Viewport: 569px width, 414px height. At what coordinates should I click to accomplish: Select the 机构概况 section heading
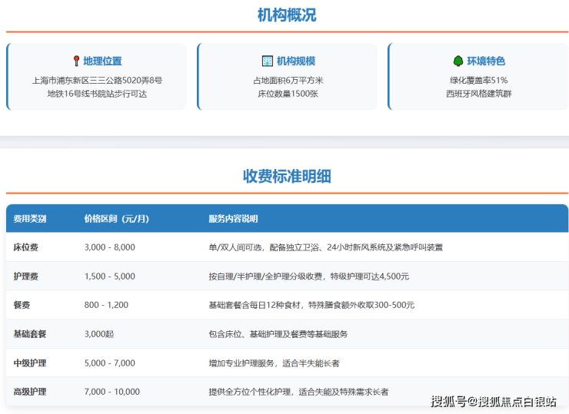click(x=287, y=15)
